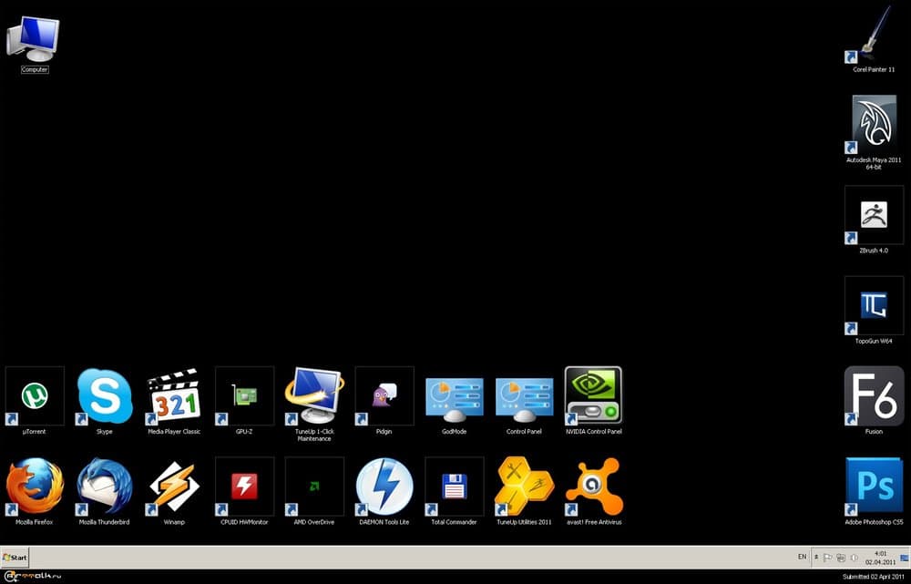The width and height of the screenshot is (911, 584).
Task: Select the Corel Painter 11 icon
Action: click(x=874, y=35)
